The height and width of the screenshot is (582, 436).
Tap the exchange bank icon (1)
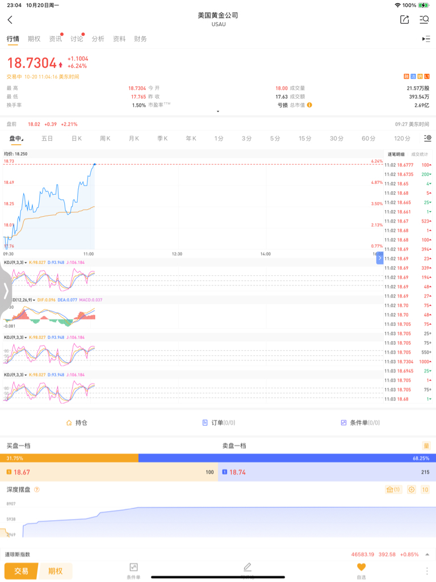point(393,489)
